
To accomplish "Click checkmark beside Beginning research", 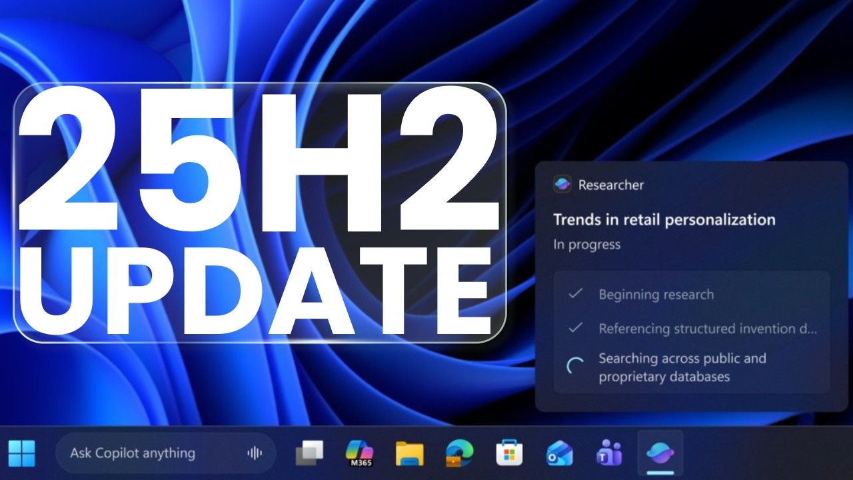I will click(x=575, y=294).
